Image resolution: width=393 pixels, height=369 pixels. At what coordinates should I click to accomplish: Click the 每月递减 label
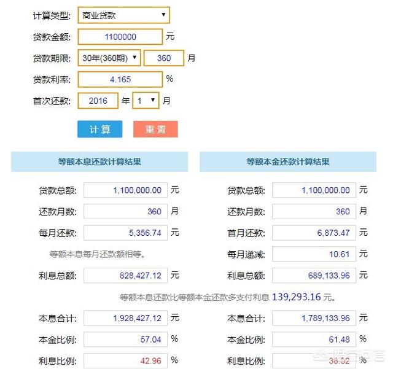pos(246,254)
